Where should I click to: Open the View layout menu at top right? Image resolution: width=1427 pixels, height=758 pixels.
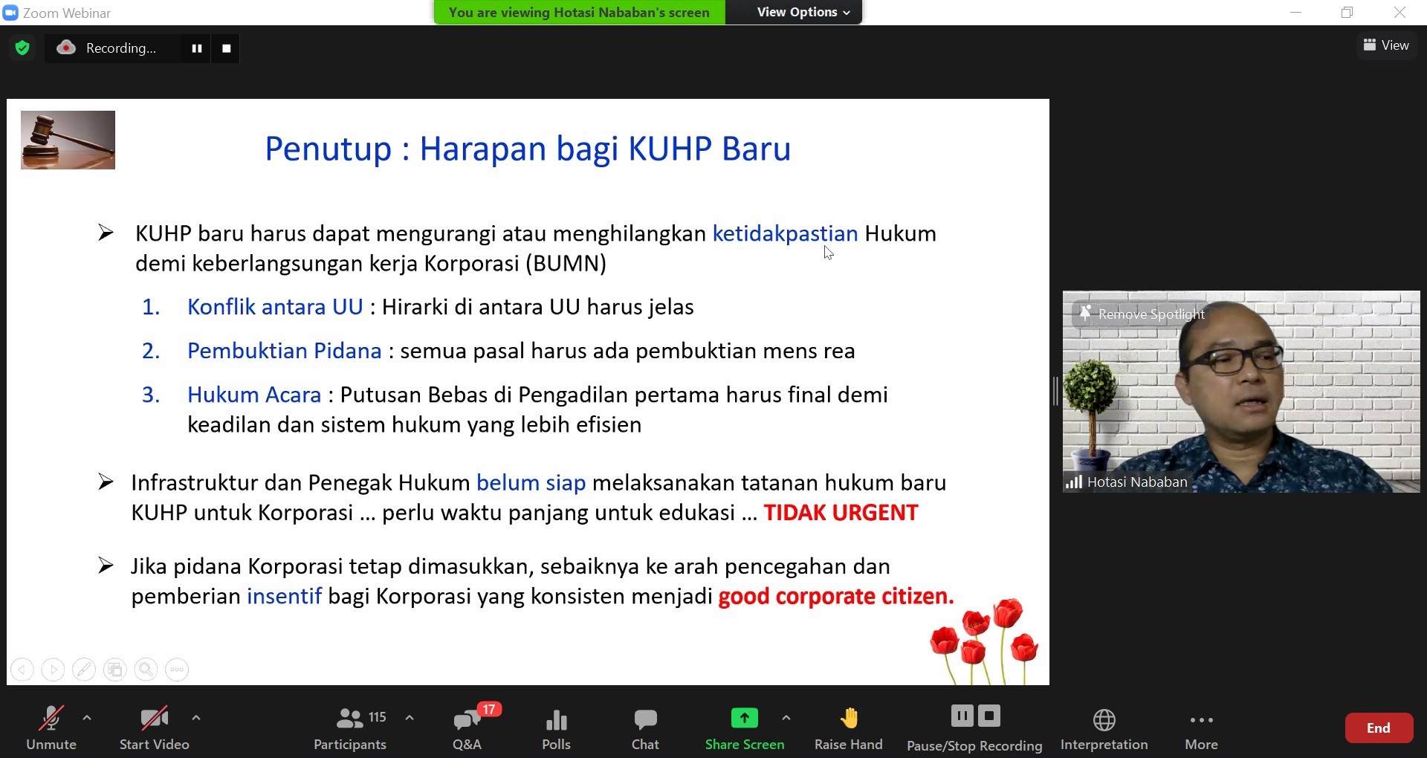point(1386,45)
